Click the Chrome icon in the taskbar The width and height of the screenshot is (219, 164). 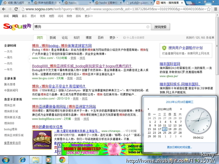[62, 160]
